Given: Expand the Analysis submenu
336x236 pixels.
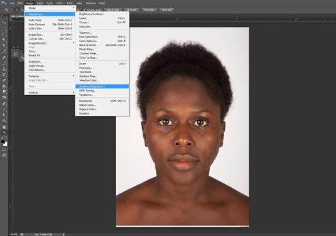Looking at the screenshot, I should (50, 93).
